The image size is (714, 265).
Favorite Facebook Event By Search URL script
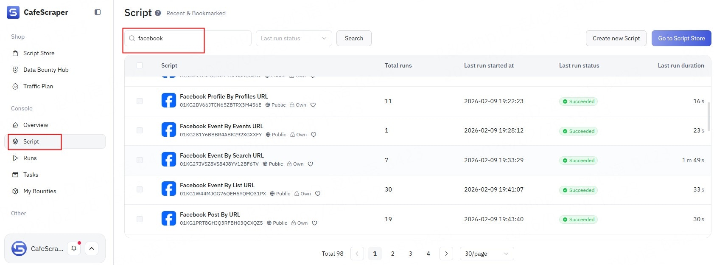point(310,164)
